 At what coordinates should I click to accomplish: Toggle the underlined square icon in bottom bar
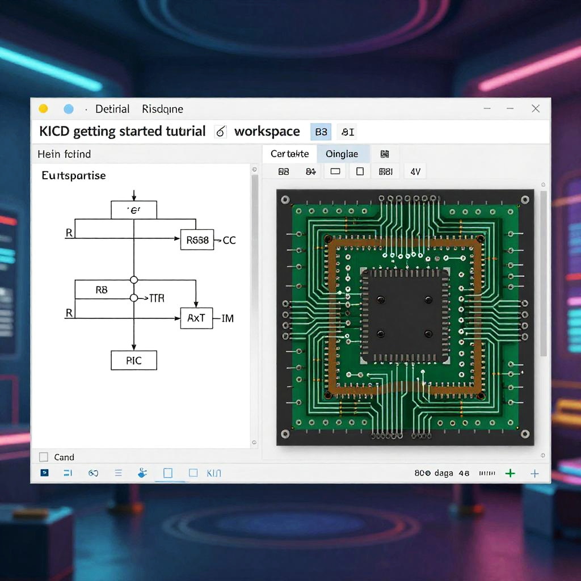pos(167,473)
